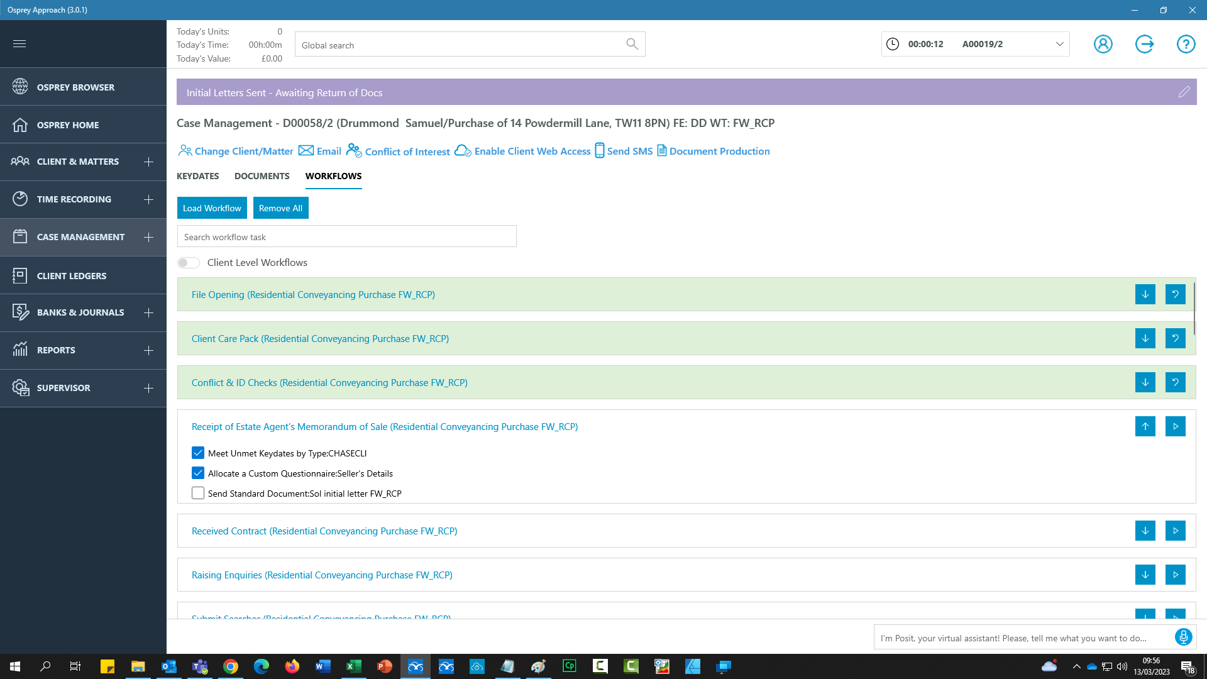Screen dimensions: 1207x679
Task: Click the hamburger menu icon
Action: click(x=19, y=44)
